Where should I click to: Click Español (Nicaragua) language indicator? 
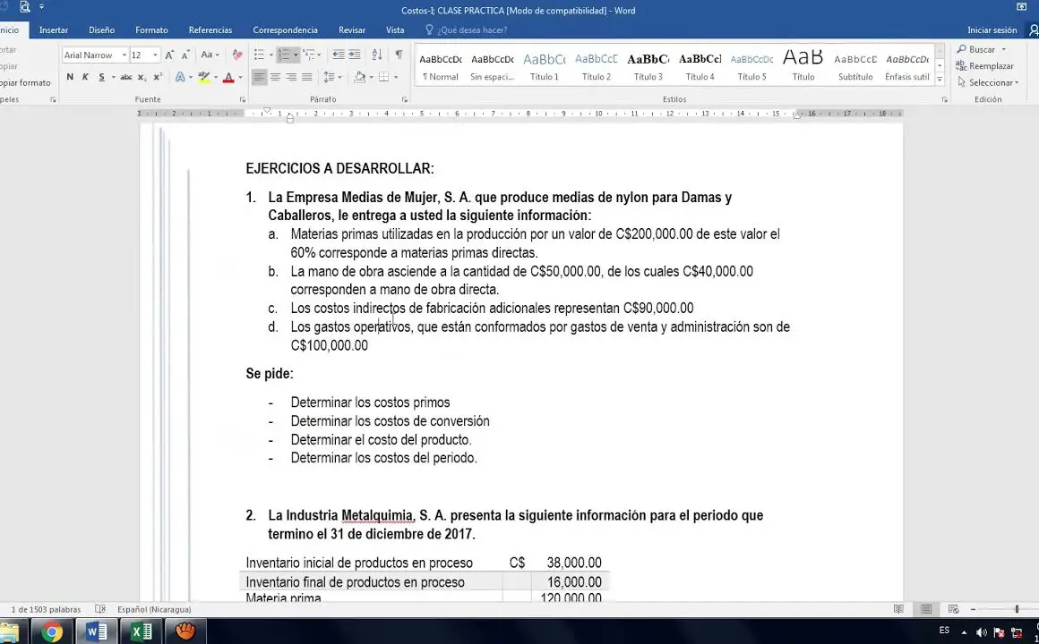pos(154,610)
